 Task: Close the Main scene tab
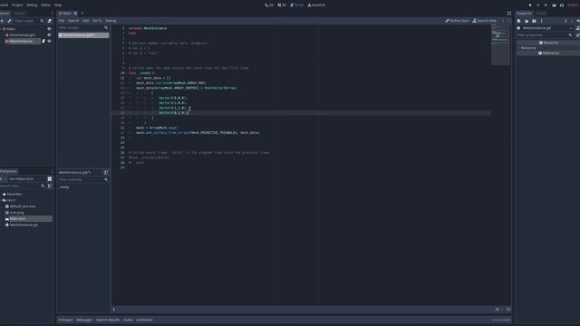click(x=75, y=14)
